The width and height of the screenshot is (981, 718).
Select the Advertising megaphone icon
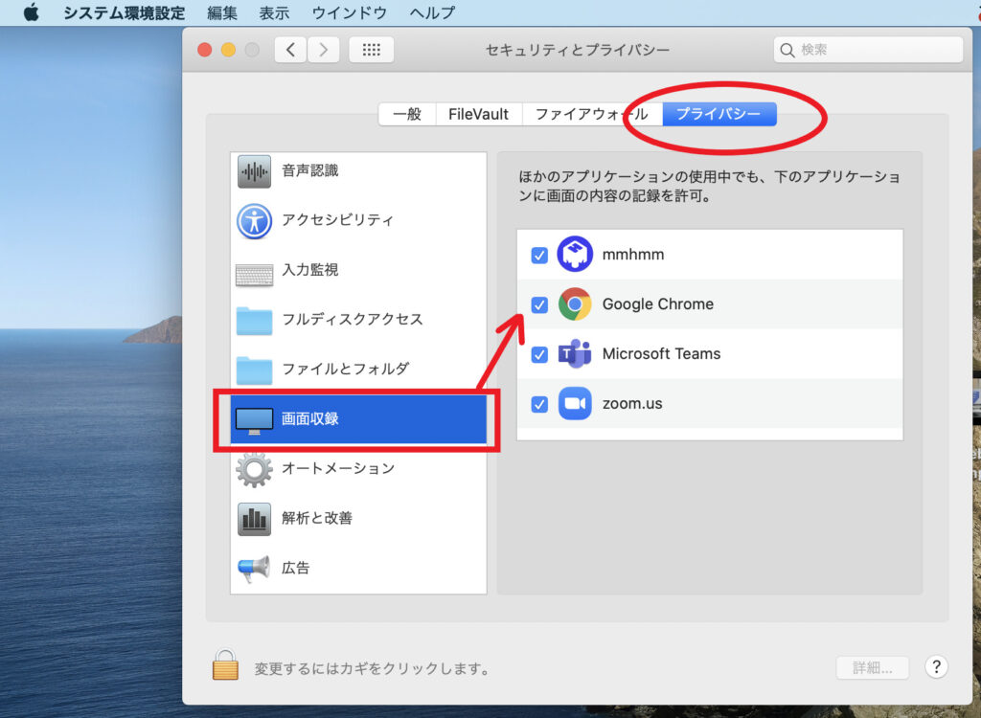tap(254, 569)
